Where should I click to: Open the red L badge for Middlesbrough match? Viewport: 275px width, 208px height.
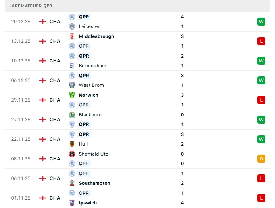click(261, 41)
